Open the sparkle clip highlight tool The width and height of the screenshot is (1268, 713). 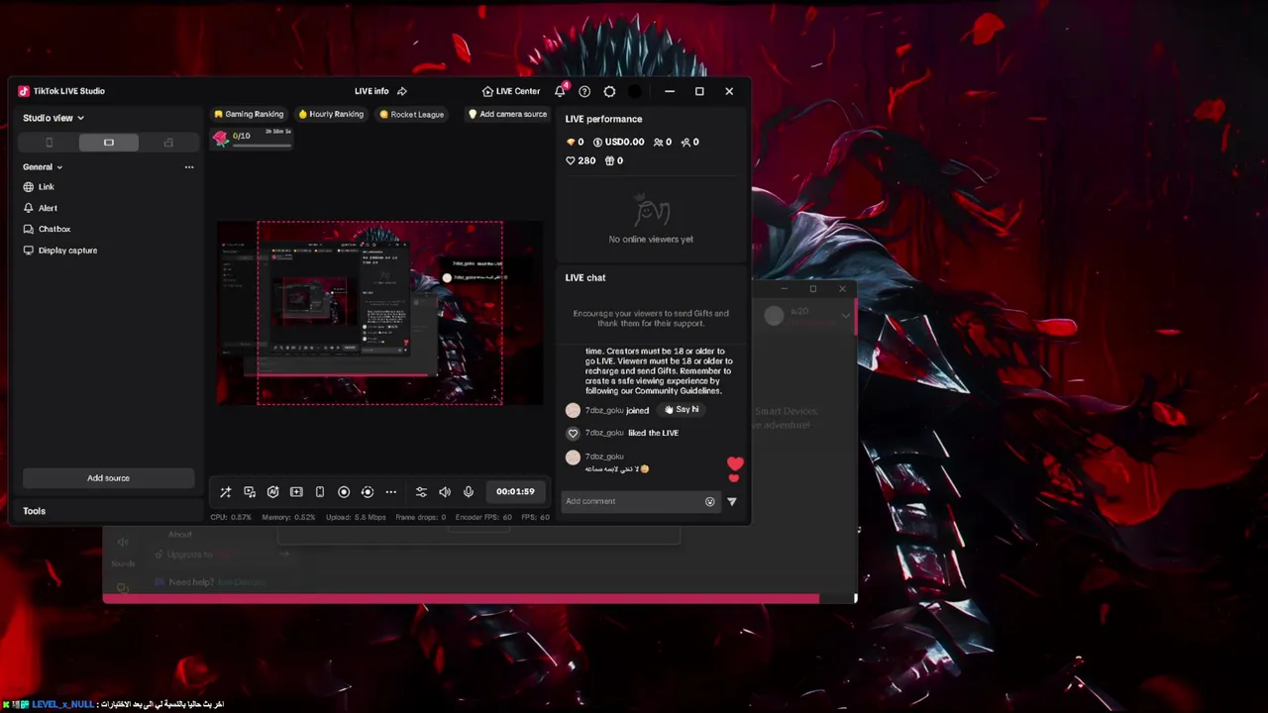click(x=296, y=492)
